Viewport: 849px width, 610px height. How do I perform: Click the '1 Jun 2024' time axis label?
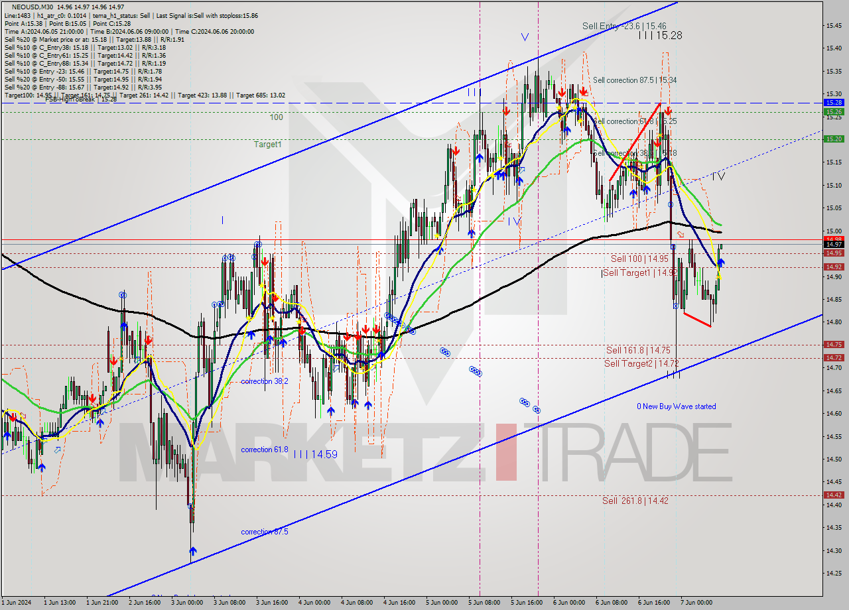(x=16, y=603)
